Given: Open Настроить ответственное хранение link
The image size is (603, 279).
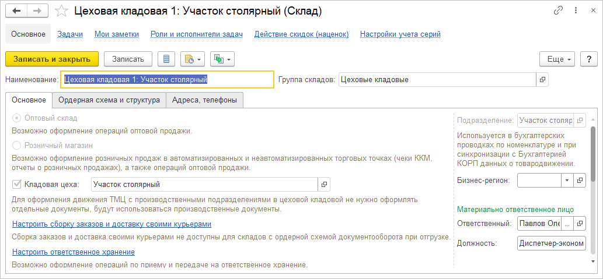Looking at the screenshot, I should click(74, 252).
